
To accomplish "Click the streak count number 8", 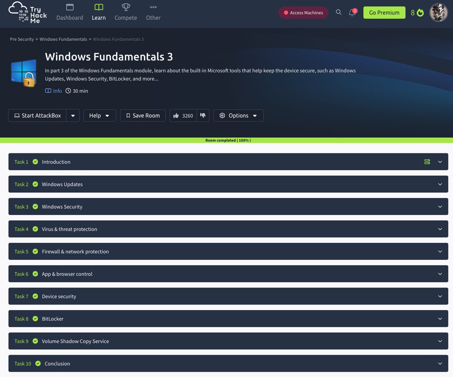I will (x=413, y=13).
